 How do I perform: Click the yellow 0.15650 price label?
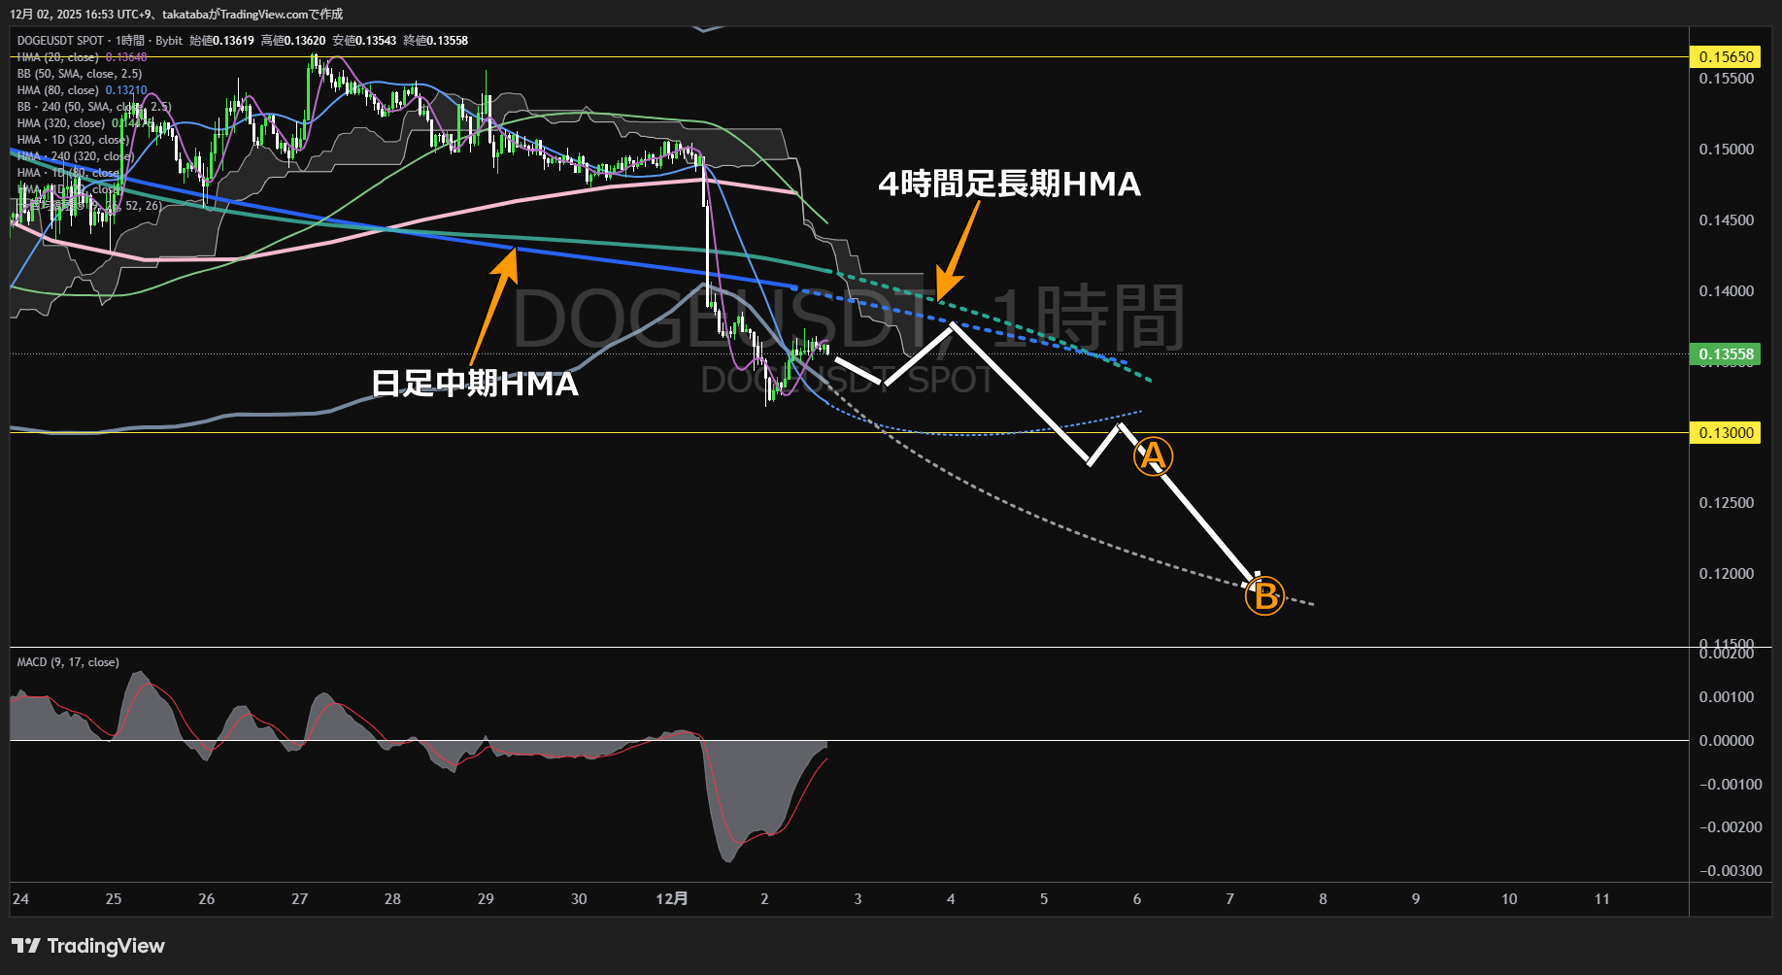[x=1726, y=57]
